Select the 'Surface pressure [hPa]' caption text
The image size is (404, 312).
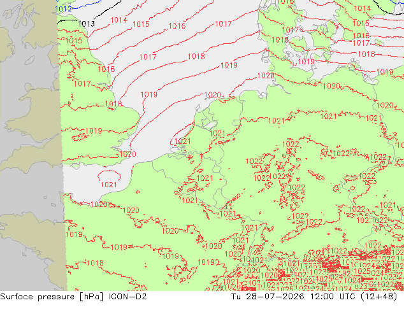[52, 297]
